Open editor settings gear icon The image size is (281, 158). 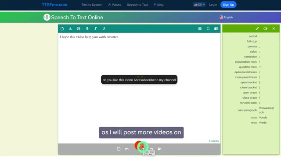(200, 29)
